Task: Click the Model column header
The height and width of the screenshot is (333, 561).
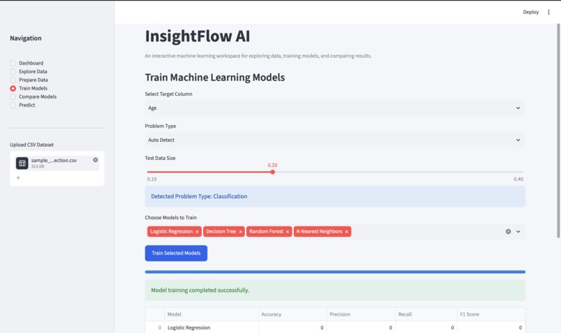Action: pos(212,314)
